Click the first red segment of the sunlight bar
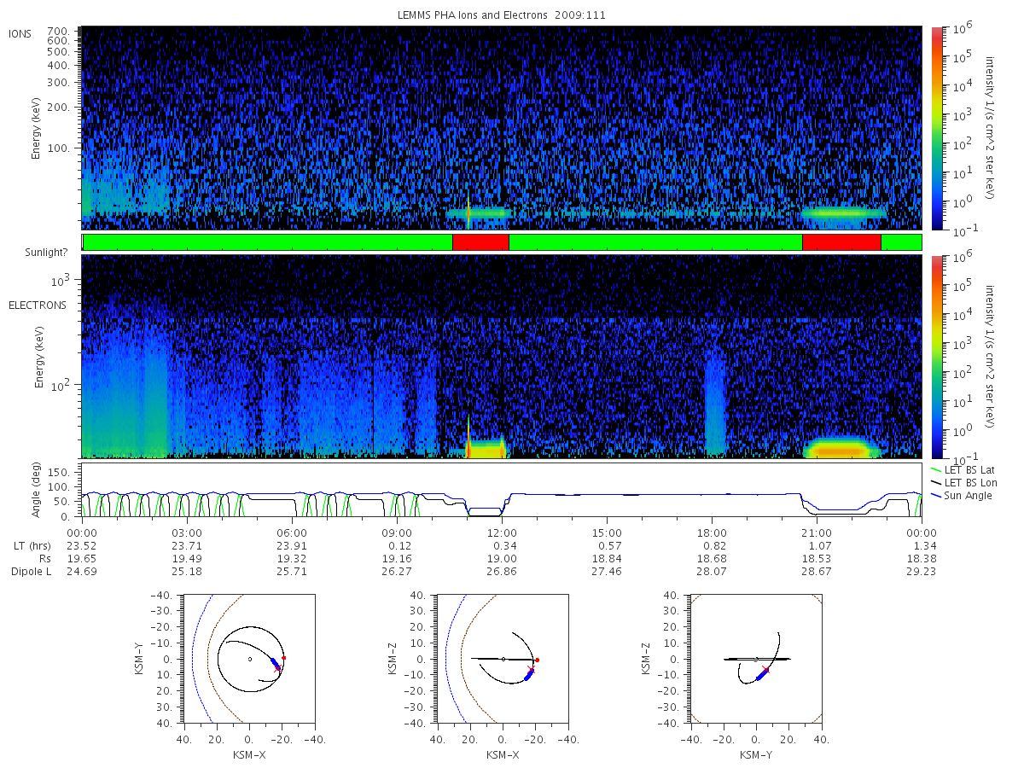The image size is (1024, 768). (480, 242)
